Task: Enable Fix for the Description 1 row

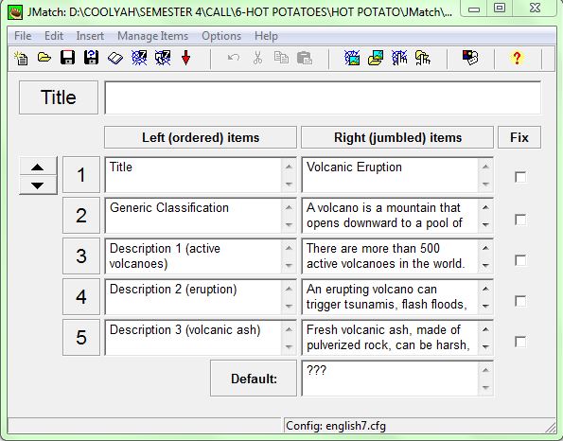Action: point(520,260)
